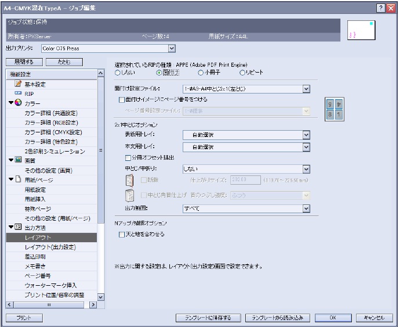
Task: Click the imposition layout preview icon
Action: tap(331, 109)
